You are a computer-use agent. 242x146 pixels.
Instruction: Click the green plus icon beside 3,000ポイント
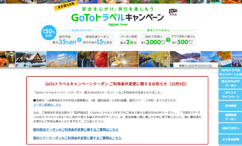coord(168,40)
